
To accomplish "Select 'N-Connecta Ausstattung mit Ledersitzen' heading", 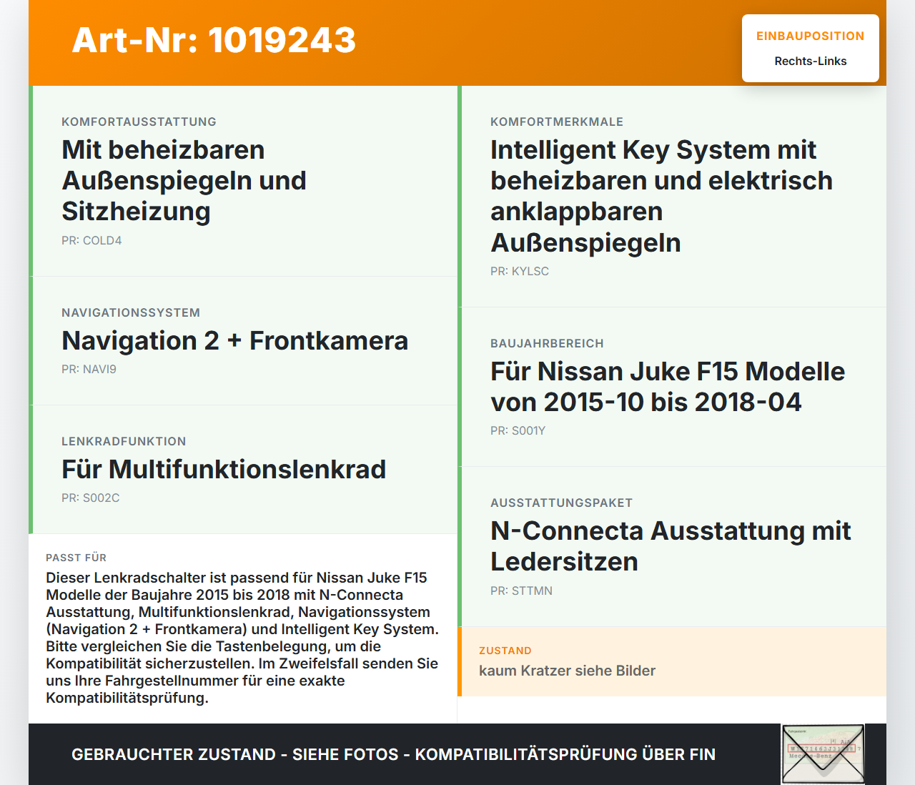I will (671, 546).
